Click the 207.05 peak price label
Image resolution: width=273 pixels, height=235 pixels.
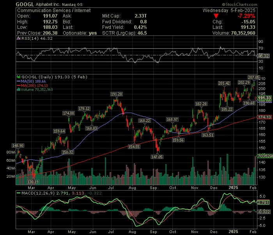(x=253, y=78)
